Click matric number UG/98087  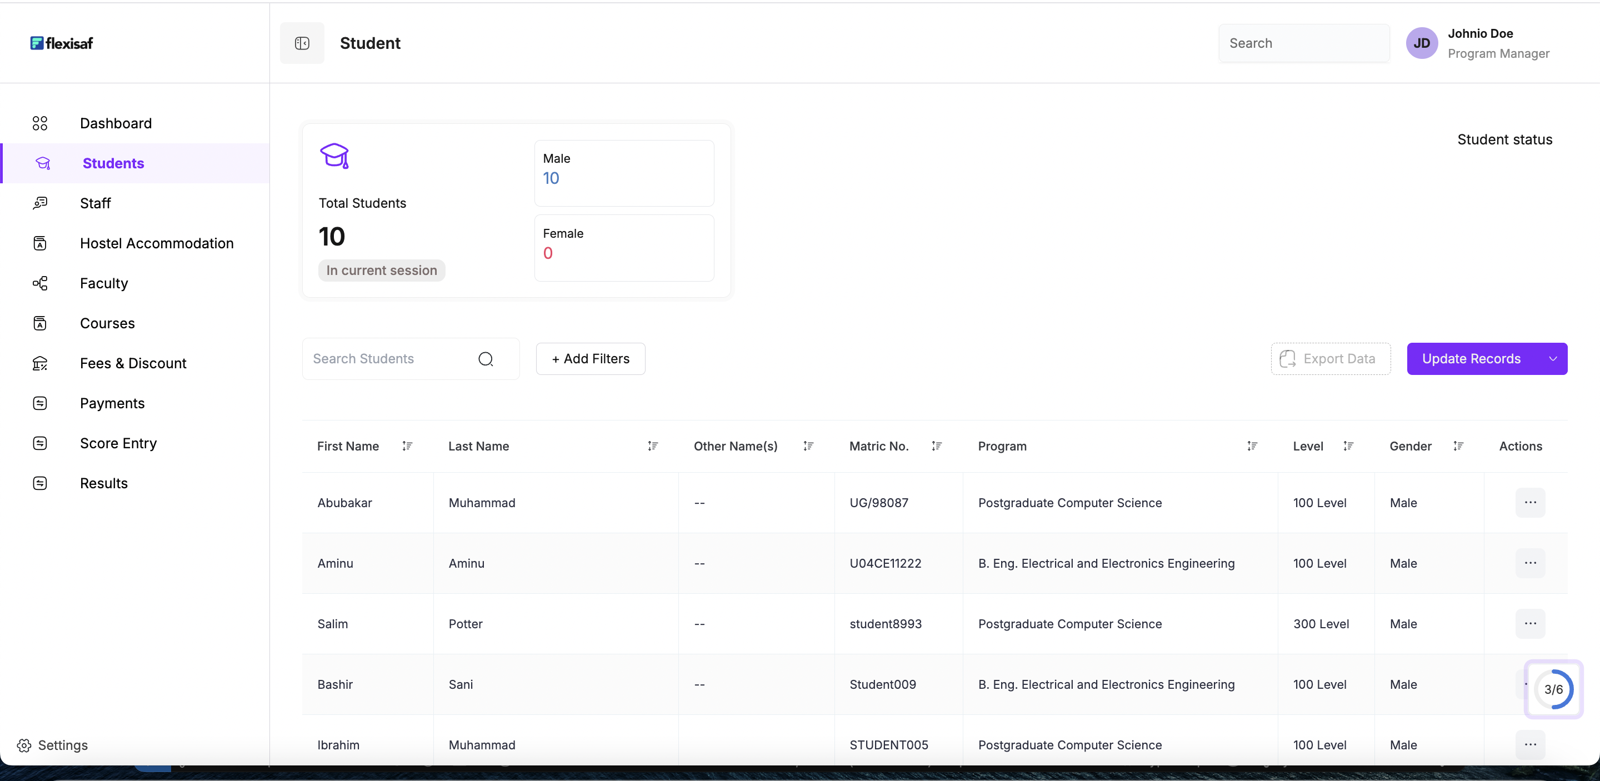[x=878, y=503]
